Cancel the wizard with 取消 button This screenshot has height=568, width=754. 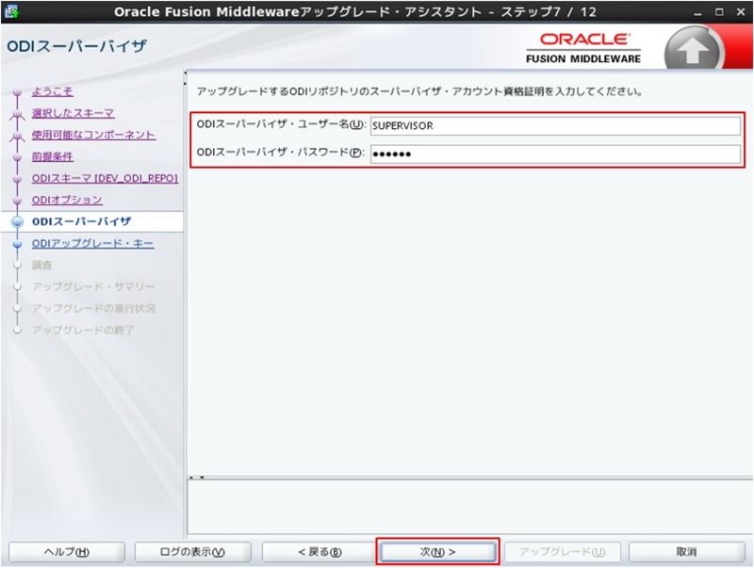[687, 552]
